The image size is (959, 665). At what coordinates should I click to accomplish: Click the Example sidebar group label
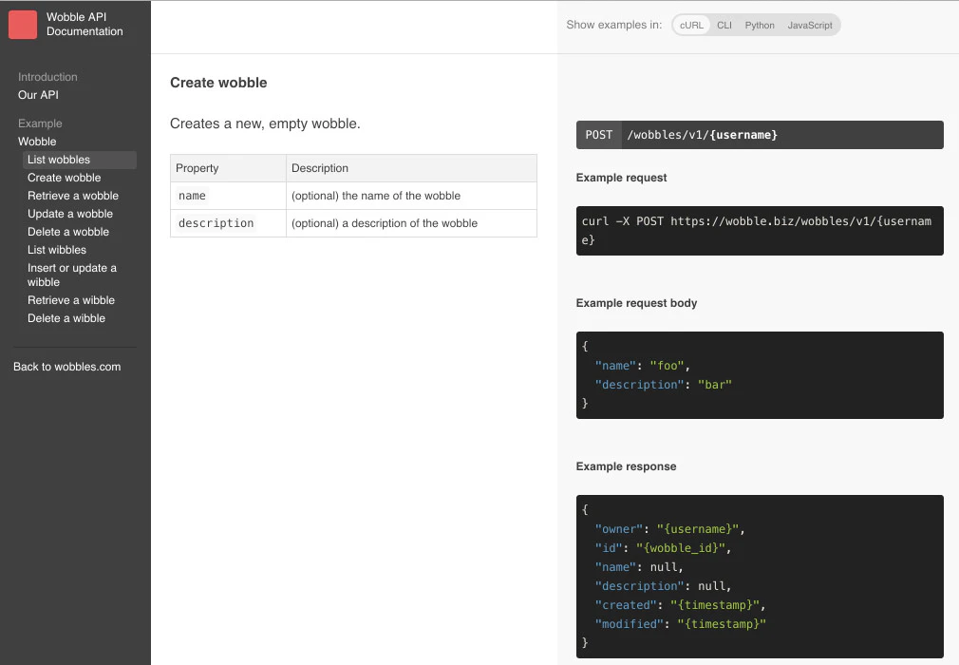[x=40, y=123]
